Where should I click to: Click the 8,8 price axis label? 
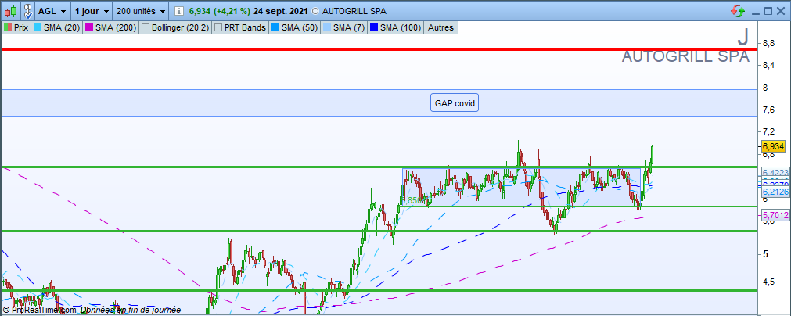click(x=769, y=44)
